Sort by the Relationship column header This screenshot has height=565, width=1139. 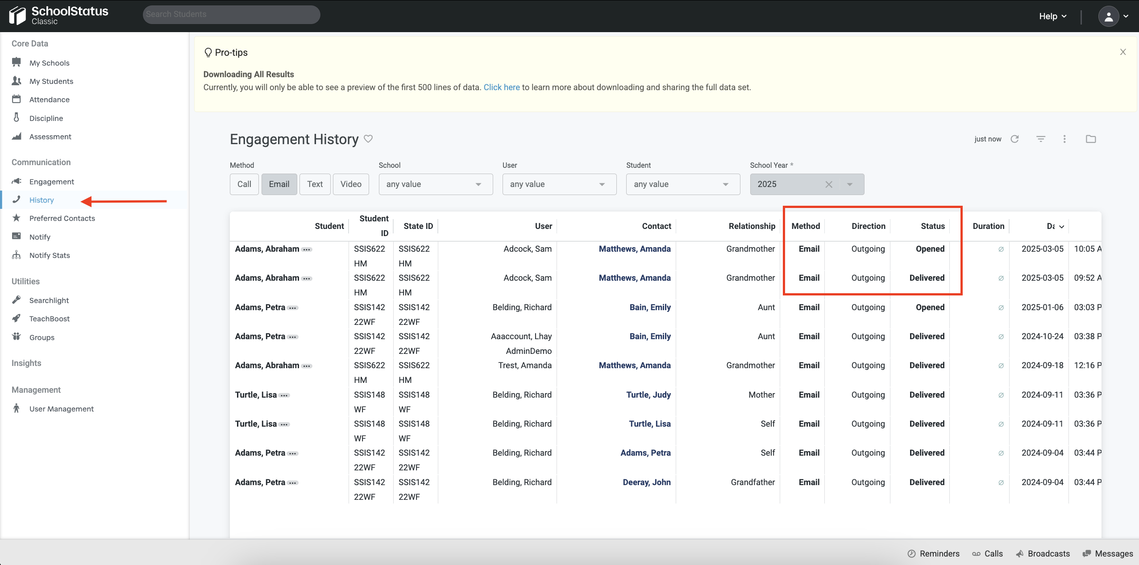point(752,226)
